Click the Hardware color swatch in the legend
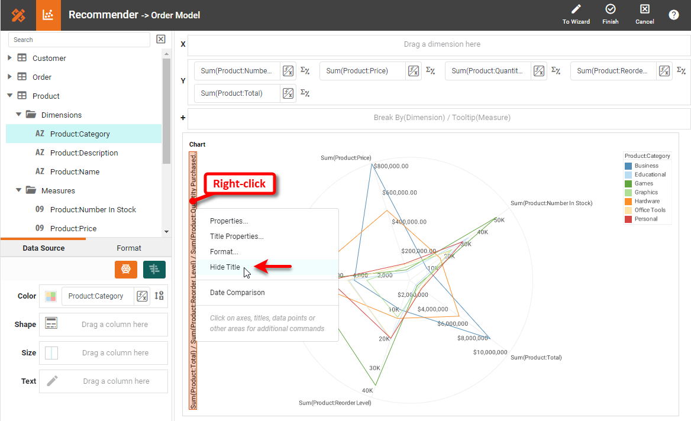This screenshot has height=421, width=691. [x=629, y=201]
